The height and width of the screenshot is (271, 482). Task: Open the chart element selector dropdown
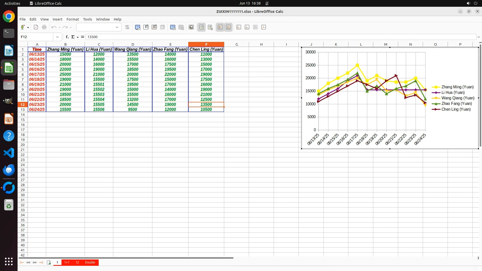pos(117,27)
